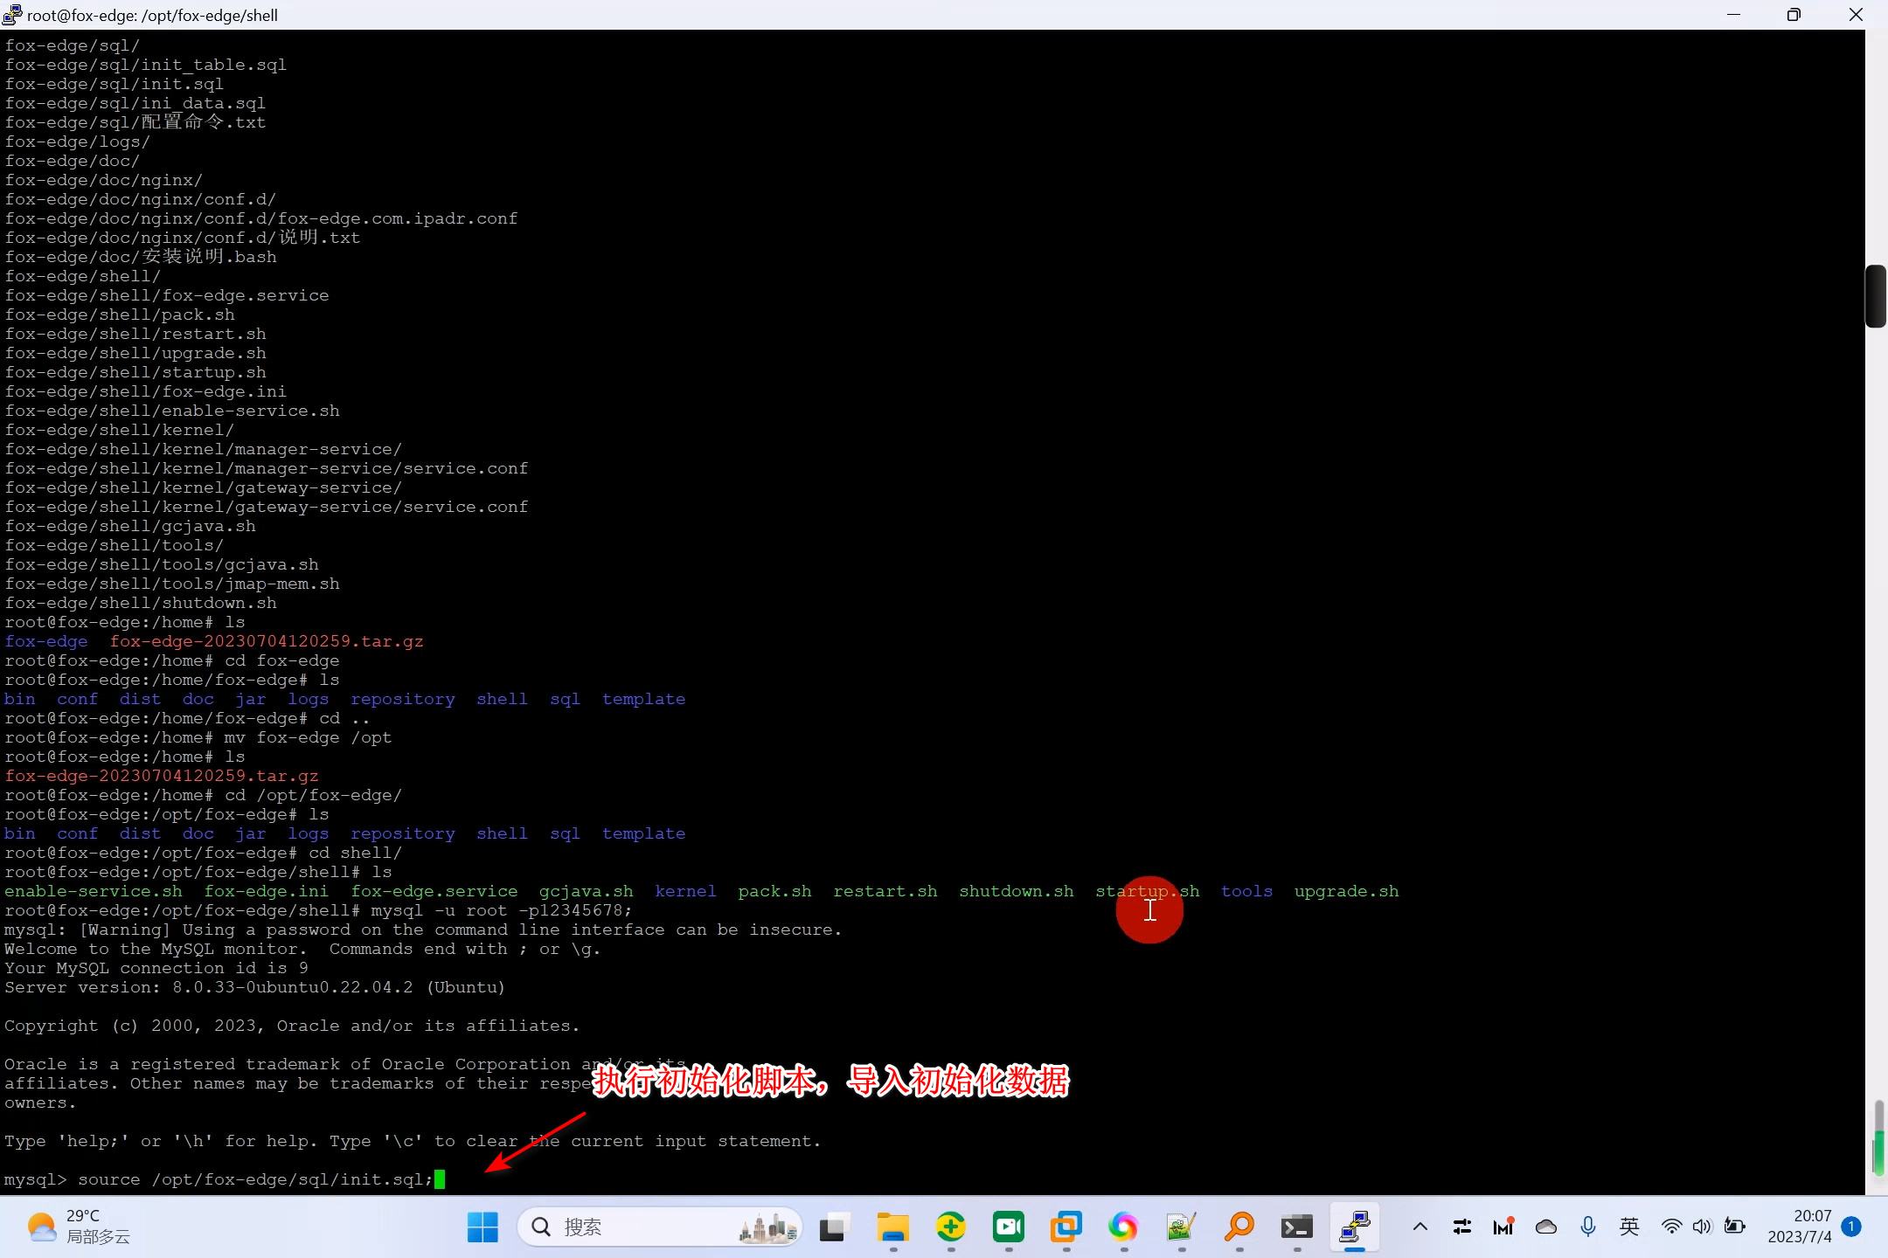Click the red fox-edge-20230704120259.tar.gz under second ls
Image resolution: width=1888 pixels, height=1258 pixels.
pos(162,776)
